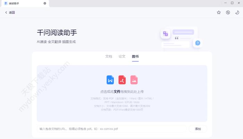Click the up-down arrows transfer icon
Image resolution: width=243 pixels, height=139 pixels.
(228, 12)
